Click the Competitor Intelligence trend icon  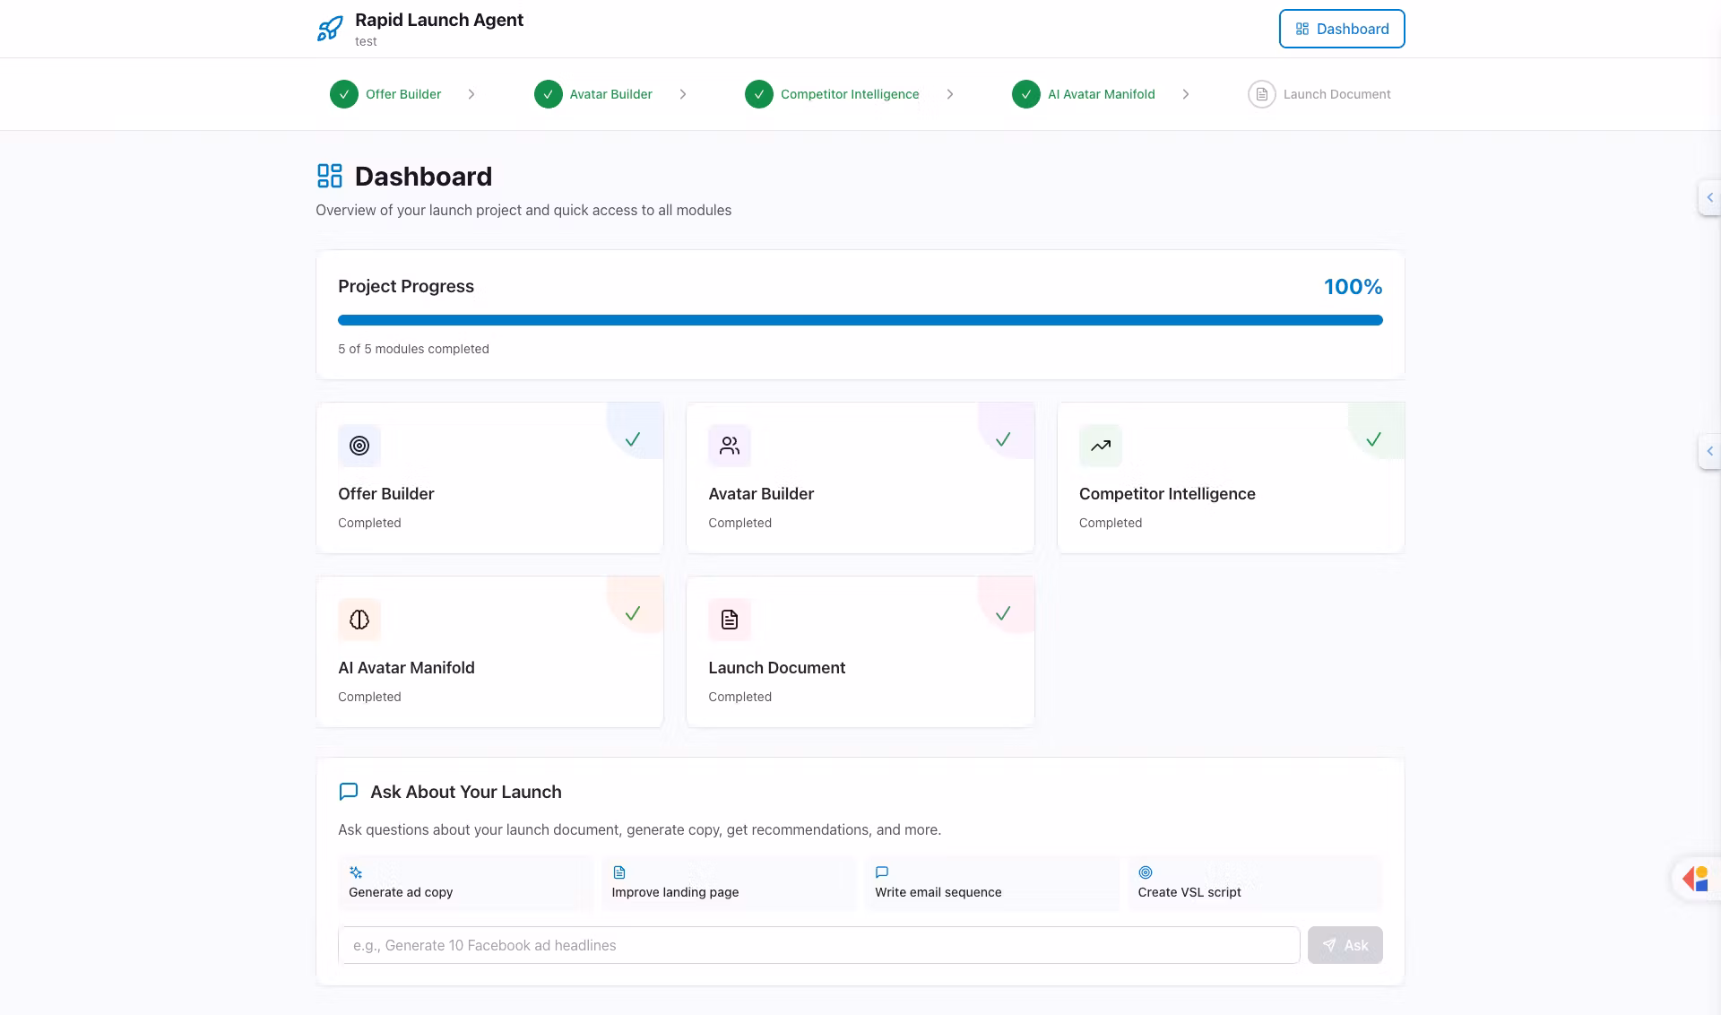click(x=1101, y=446)
